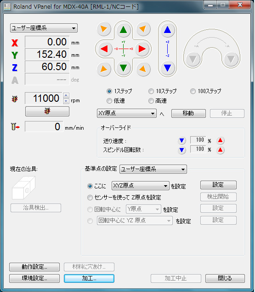The width and height of the screenshot is (255, 292).
Task: Click the 閉じる (close) button
Action: pyautogui.click(x=225, y=278)
